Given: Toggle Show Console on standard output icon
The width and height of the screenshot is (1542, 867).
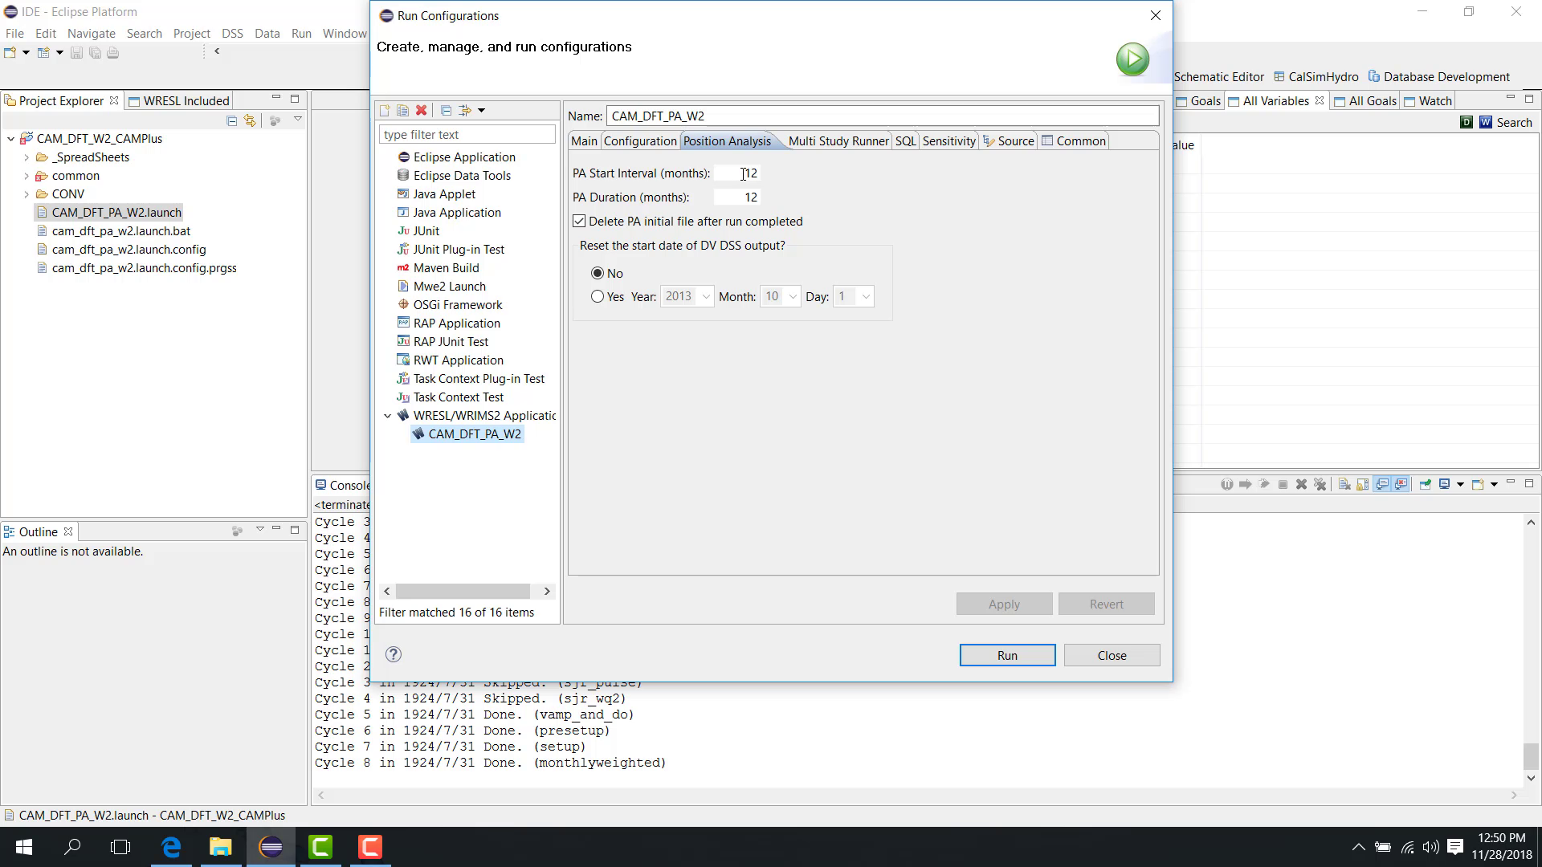Looking at the screenshot, I should [1382, 484].
